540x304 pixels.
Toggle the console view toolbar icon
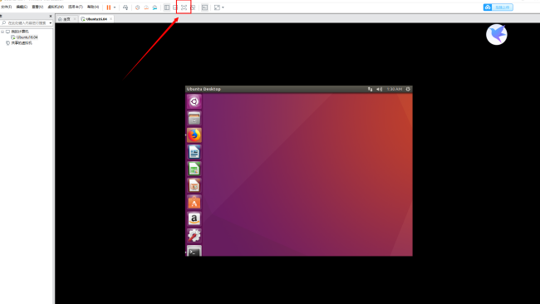coord(204,7)
